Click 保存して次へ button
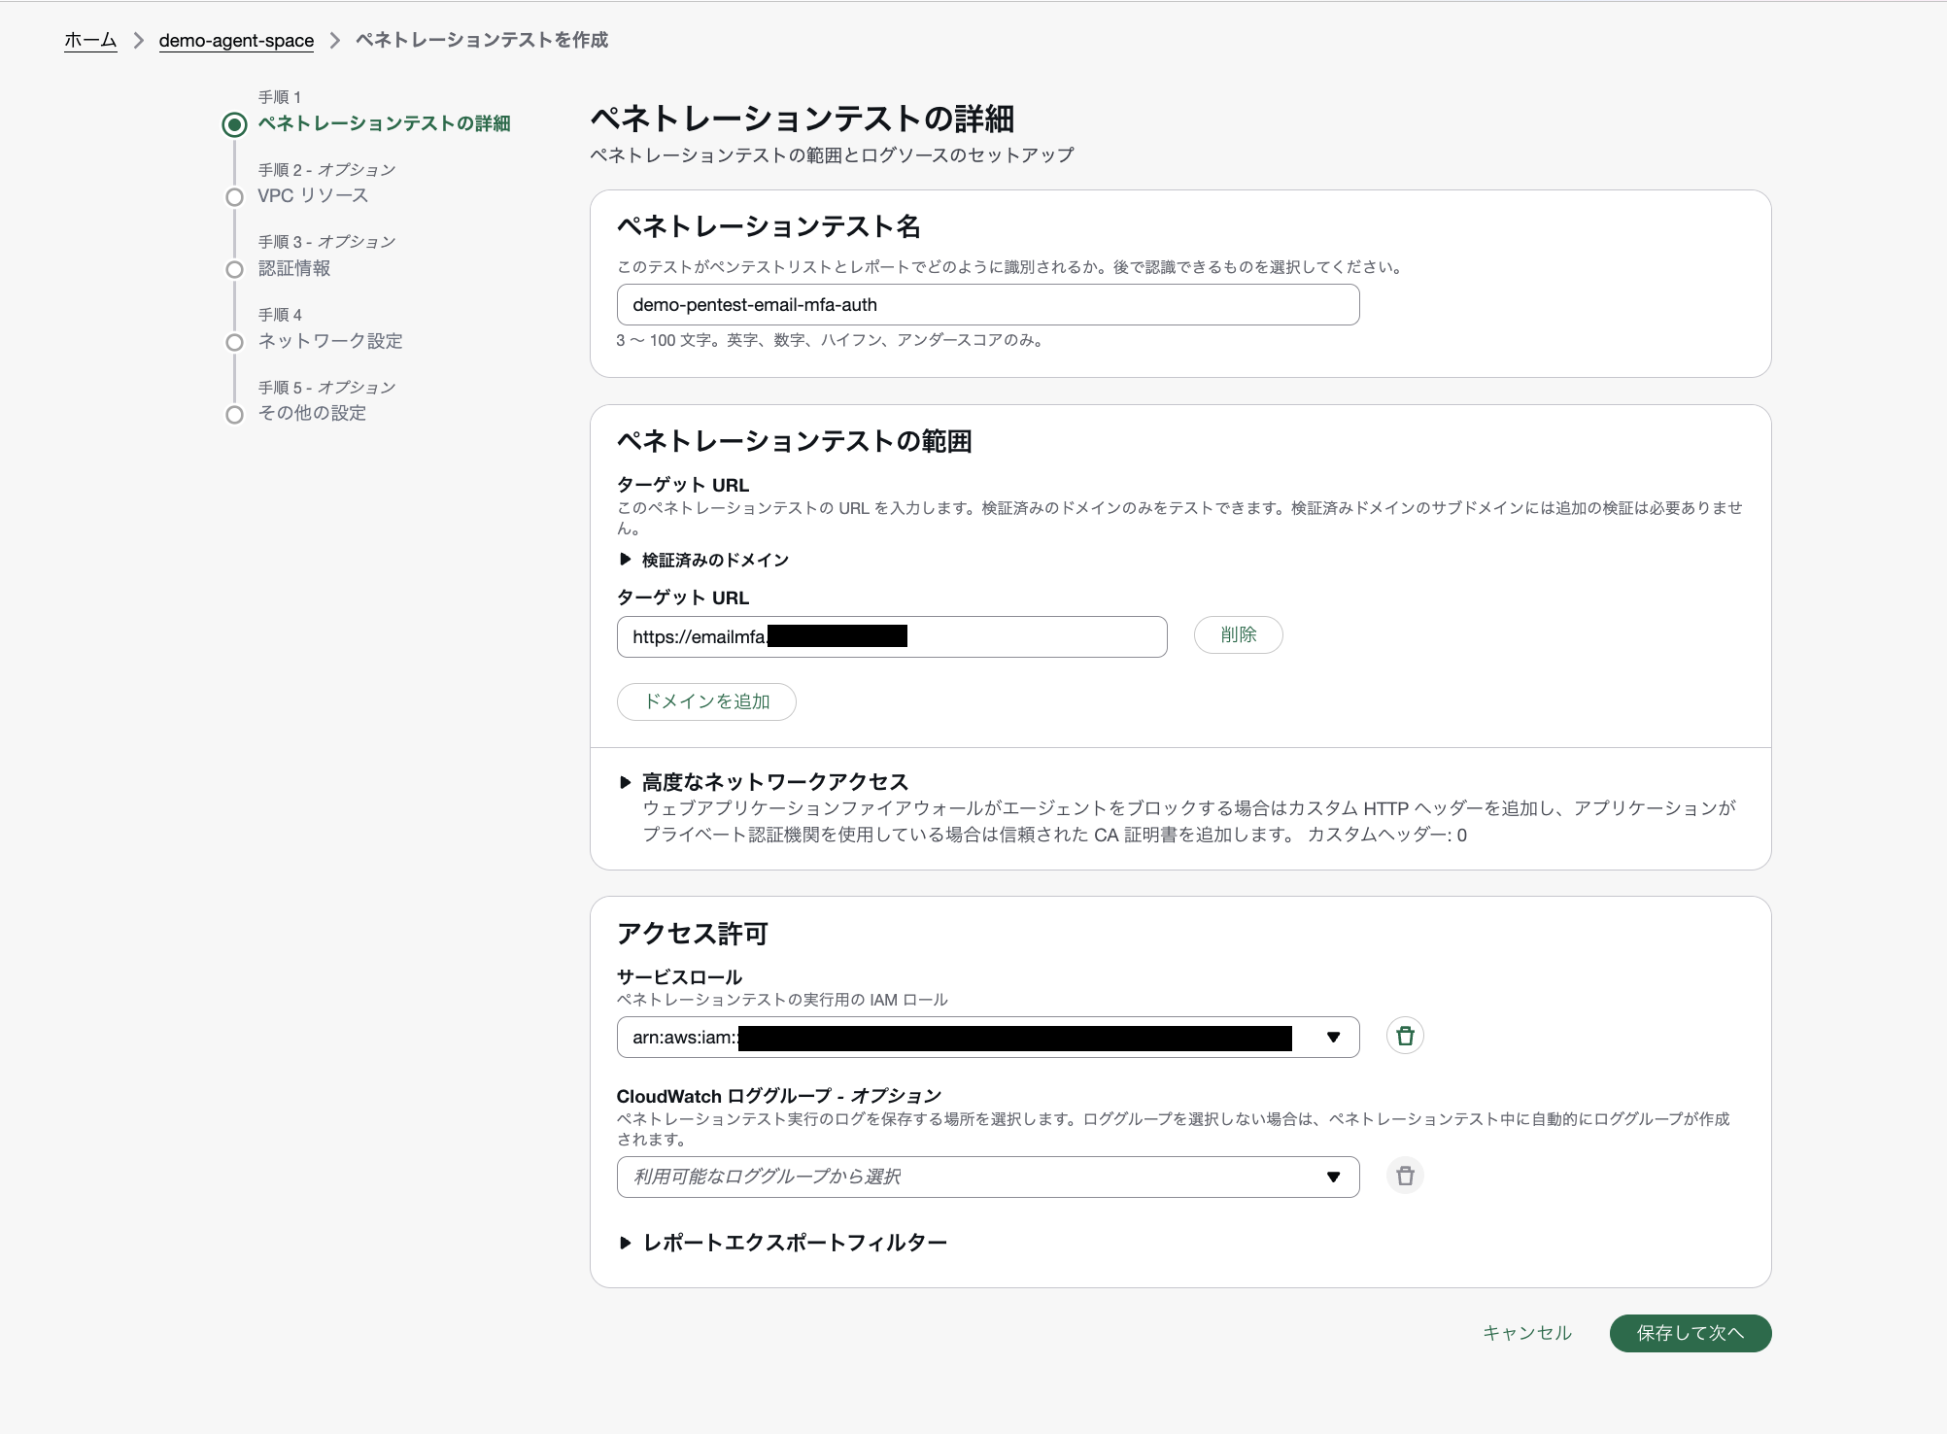 tap(1691, 1333)
